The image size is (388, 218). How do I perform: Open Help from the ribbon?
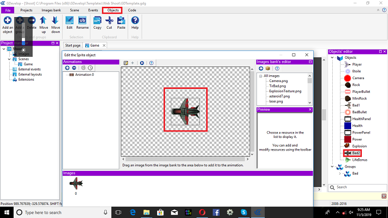[x=135, y=23]
